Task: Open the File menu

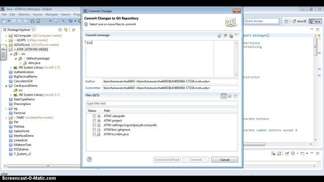Action: [x=4, y=14]
